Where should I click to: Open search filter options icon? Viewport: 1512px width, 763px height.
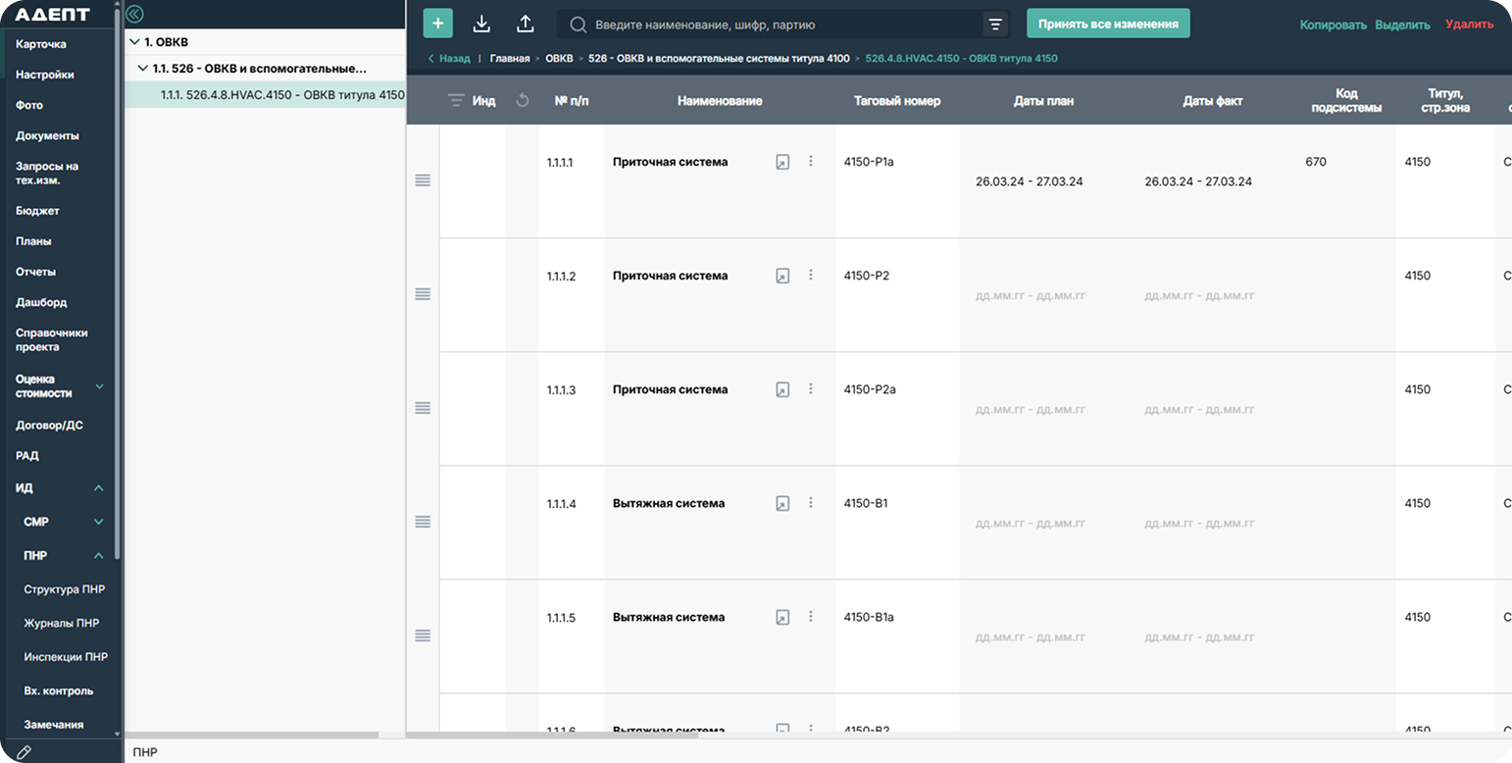point(995,25)
